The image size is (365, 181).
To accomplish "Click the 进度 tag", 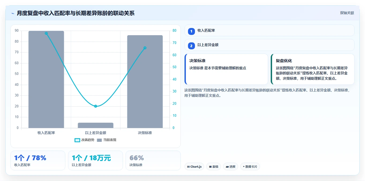I will [x=231, y=167].
